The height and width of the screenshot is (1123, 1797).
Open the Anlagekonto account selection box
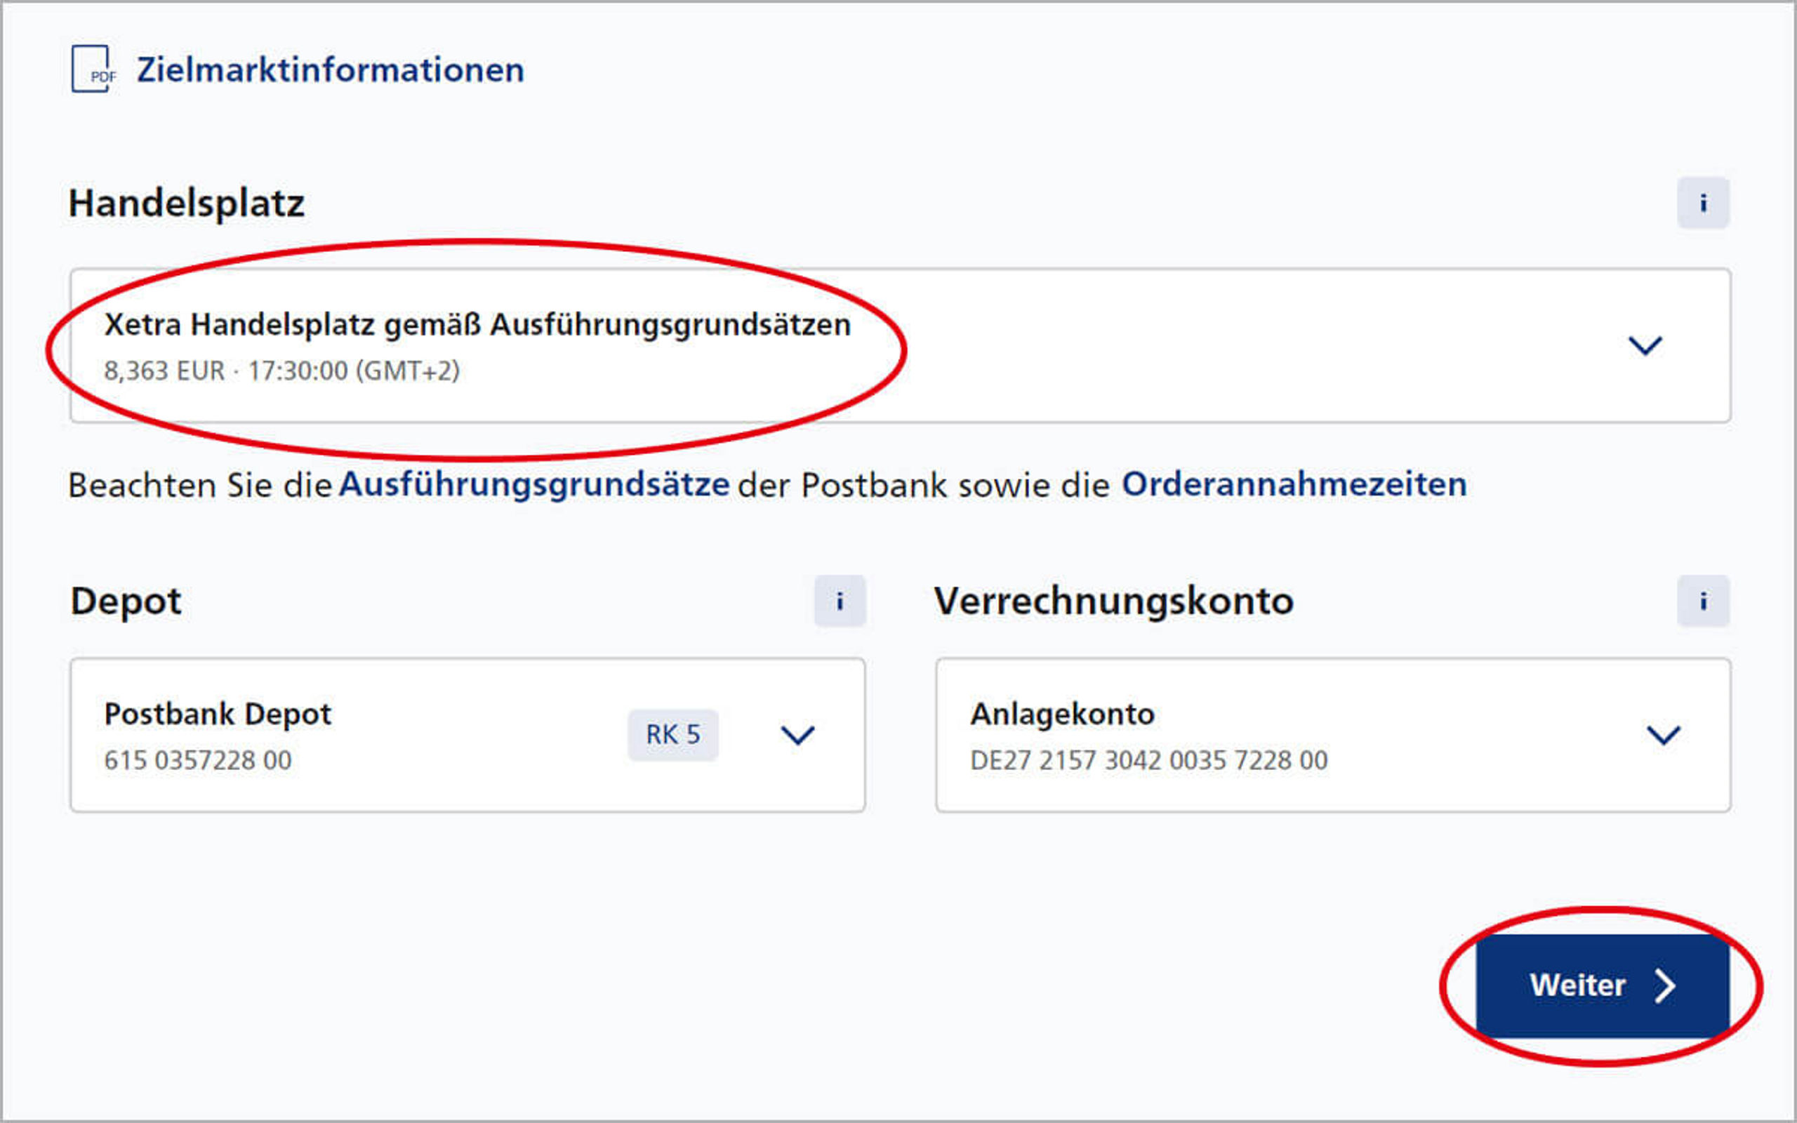[1333, 736]
